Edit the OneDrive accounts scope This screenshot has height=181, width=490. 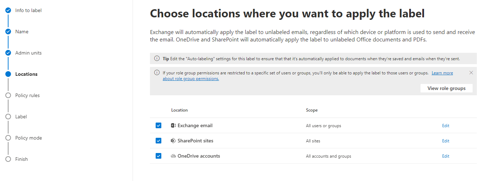coord(445,156)
